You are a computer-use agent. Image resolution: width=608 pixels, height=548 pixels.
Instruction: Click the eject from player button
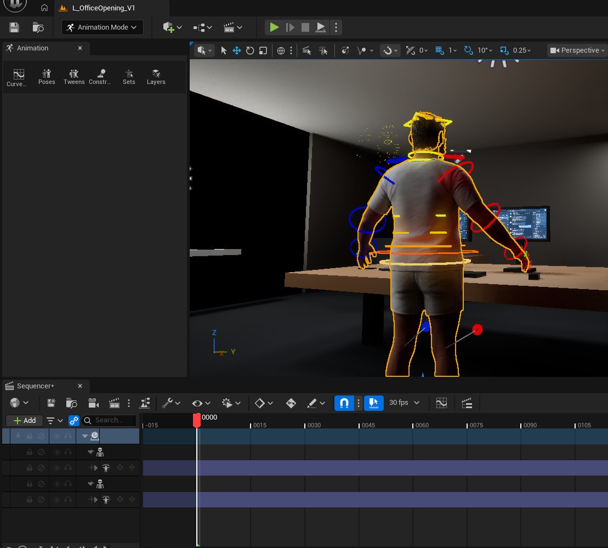pyautogui.click(x=320, y=27)
